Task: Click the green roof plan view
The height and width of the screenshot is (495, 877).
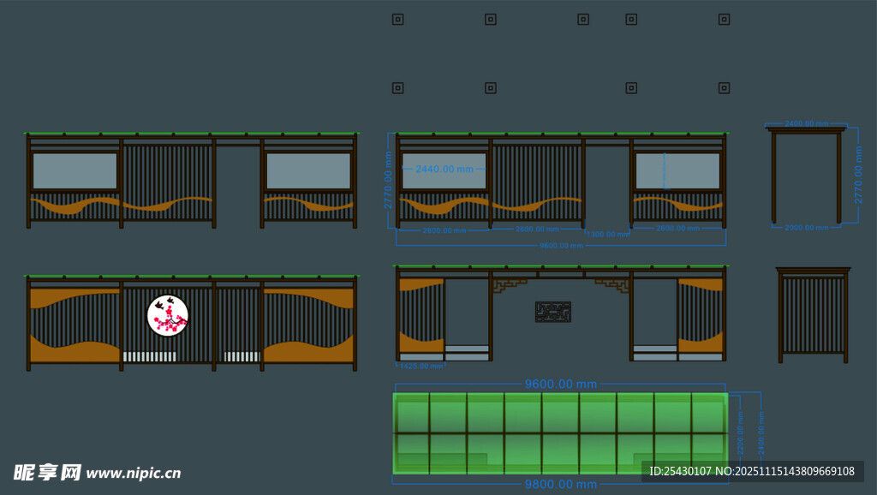Action: pos(560,432)
